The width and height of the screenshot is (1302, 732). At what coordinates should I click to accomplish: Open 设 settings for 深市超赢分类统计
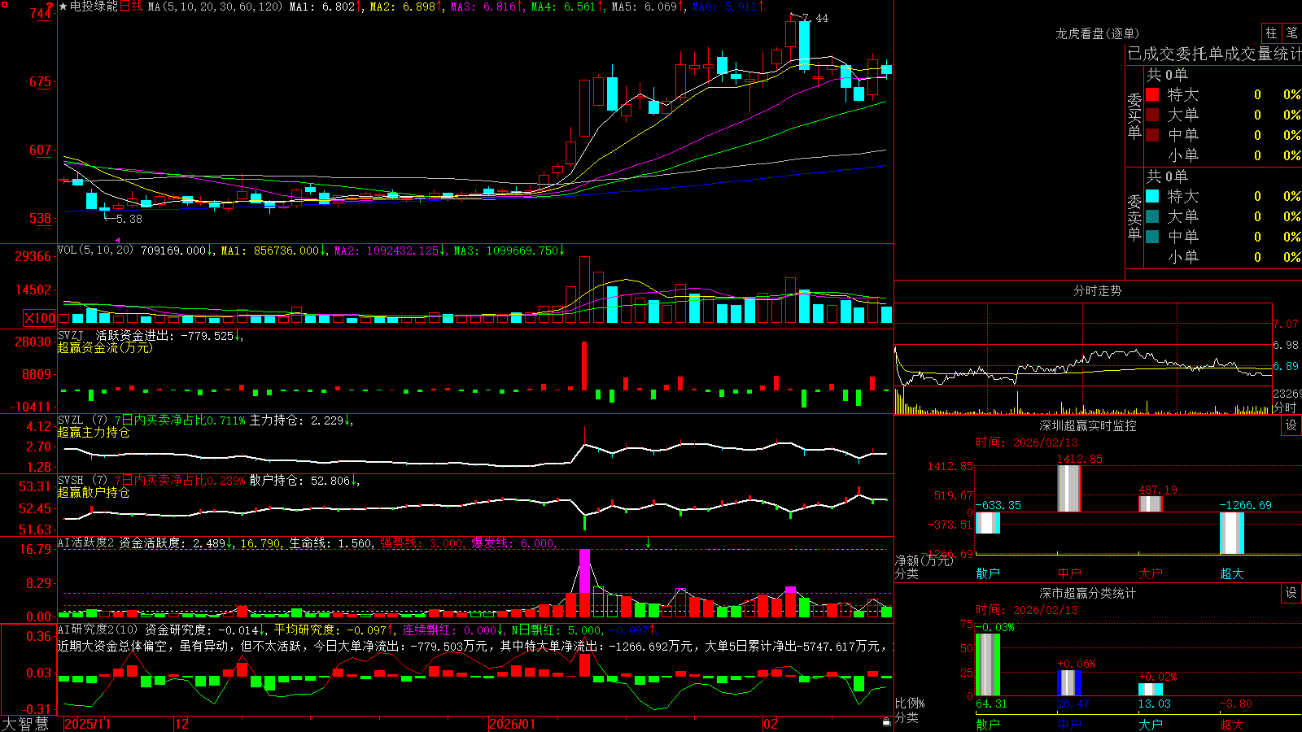1291,593
